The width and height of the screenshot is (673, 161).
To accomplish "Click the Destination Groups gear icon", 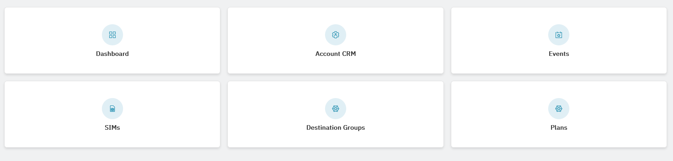I will [335, 109].
